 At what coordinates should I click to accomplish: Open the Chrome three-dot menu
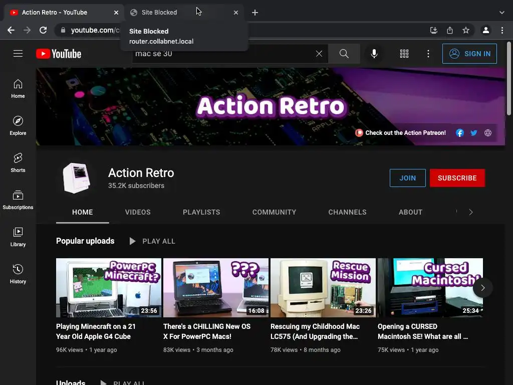[502, 30]
